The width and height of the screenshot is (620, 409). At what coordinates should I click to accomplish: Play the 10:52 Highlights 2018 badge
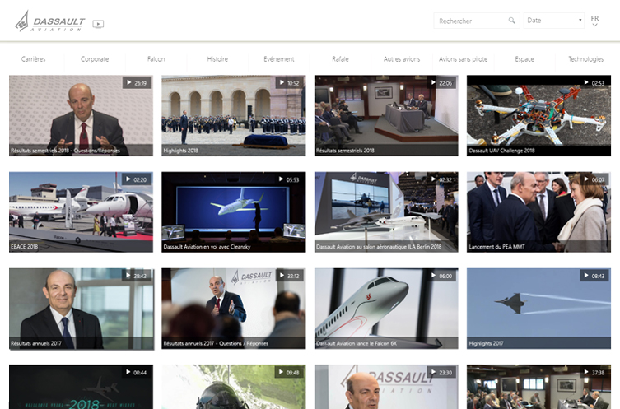pos(289,83)
